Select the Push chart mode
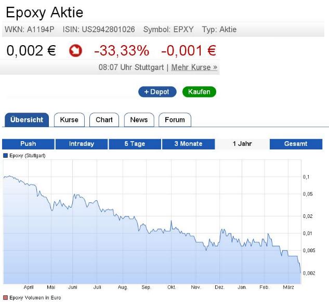 (28, 144)
